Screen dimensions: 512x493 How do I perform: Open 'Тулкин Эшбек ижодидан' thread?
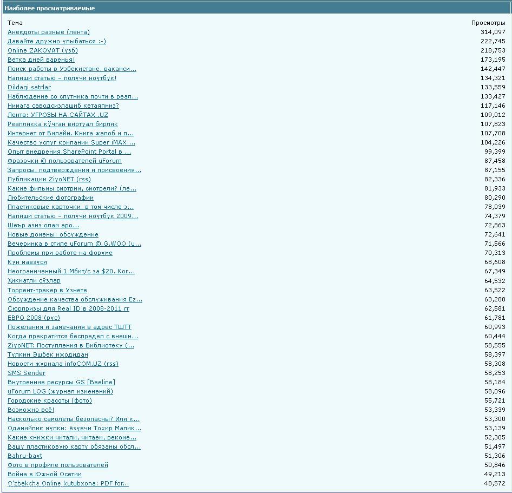tap(48, 354)
